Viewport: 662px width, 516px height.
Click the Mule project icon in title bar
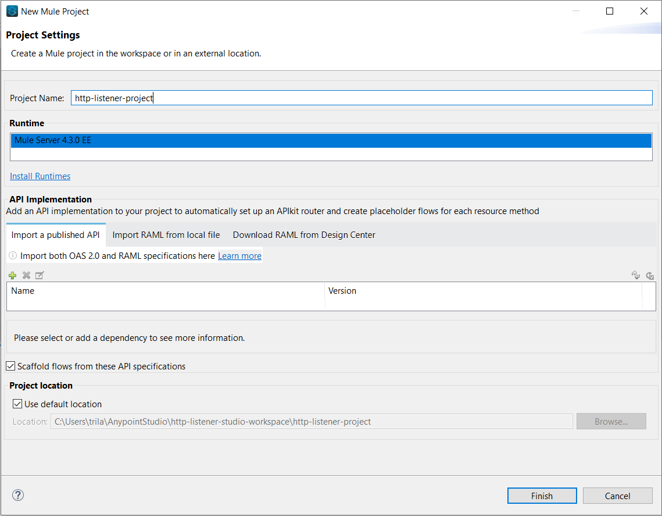point(12,11)
